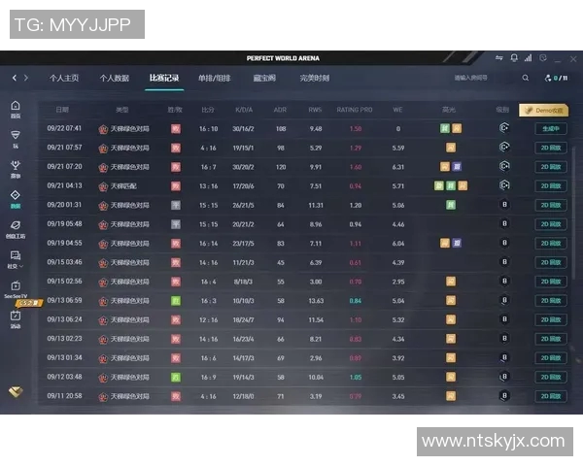The height and width of the screenshot is (466, 583).
Task: Go back with the left arrow
Action: pos(14,78)
